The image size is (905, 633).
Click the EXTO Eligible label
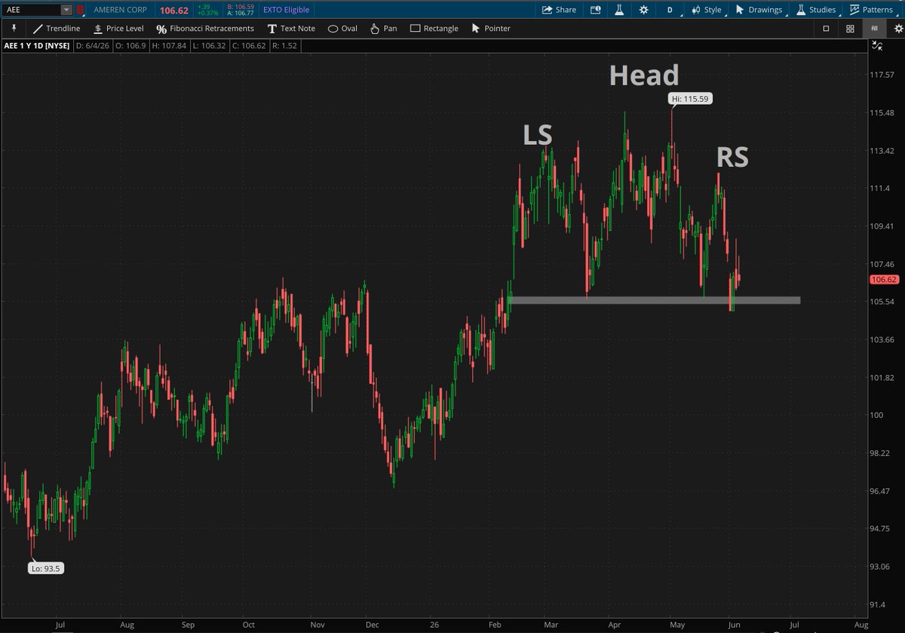pos(286,10)
